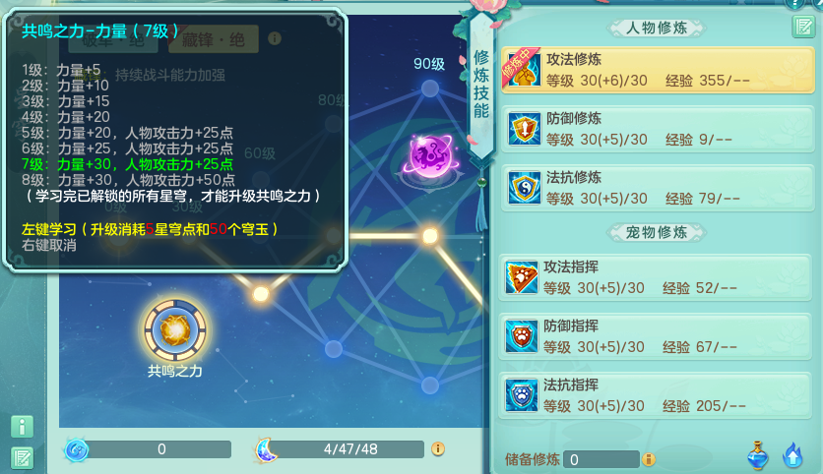Click the 攻法指挥 paw icon
The image size is (823, 474).
(x=521, y=277)
